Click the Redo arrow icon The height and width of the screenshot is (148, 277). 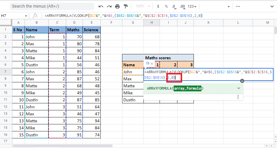(x=109, y=6)
